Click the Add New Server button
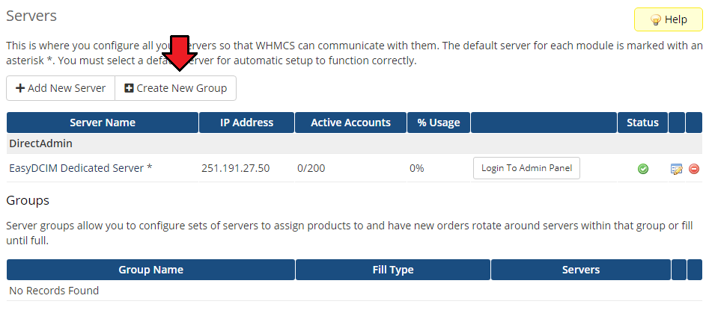 tap(61, 88)
